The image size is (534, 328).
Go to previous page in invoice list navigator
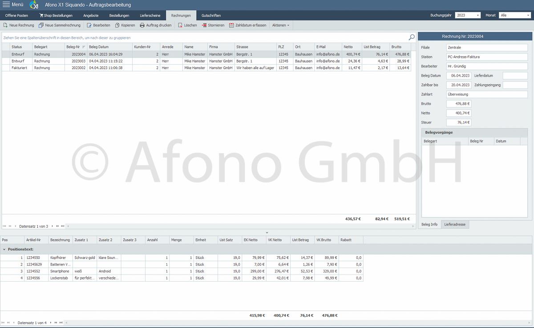(x=10, y=226)
